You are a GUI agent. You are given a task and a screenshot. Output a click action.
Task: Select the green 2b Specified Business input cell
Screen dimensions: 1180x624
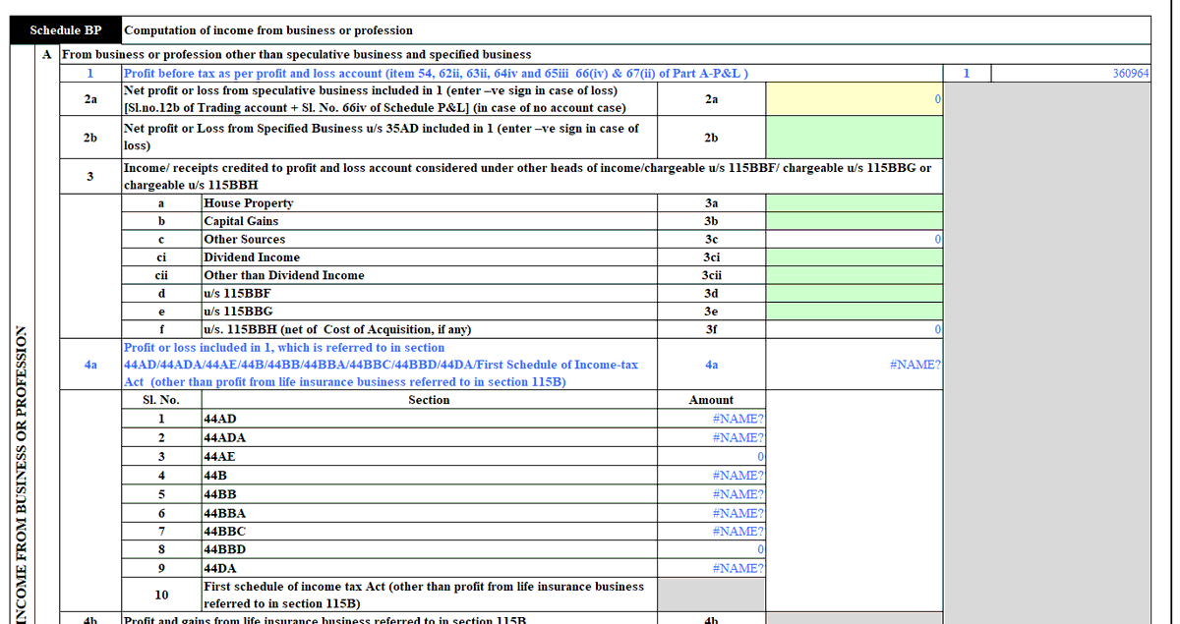855,138
